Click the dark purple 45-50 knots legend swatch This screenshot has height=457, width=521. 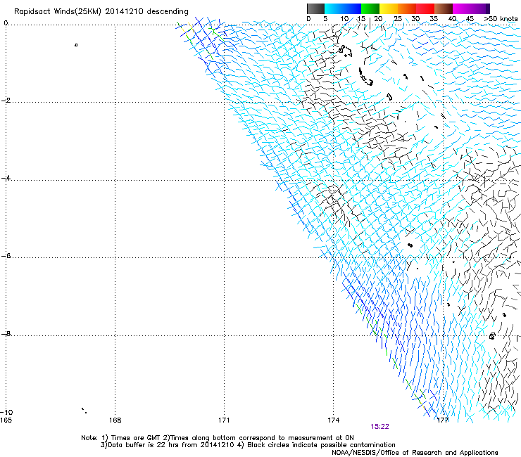coord(480,8)
